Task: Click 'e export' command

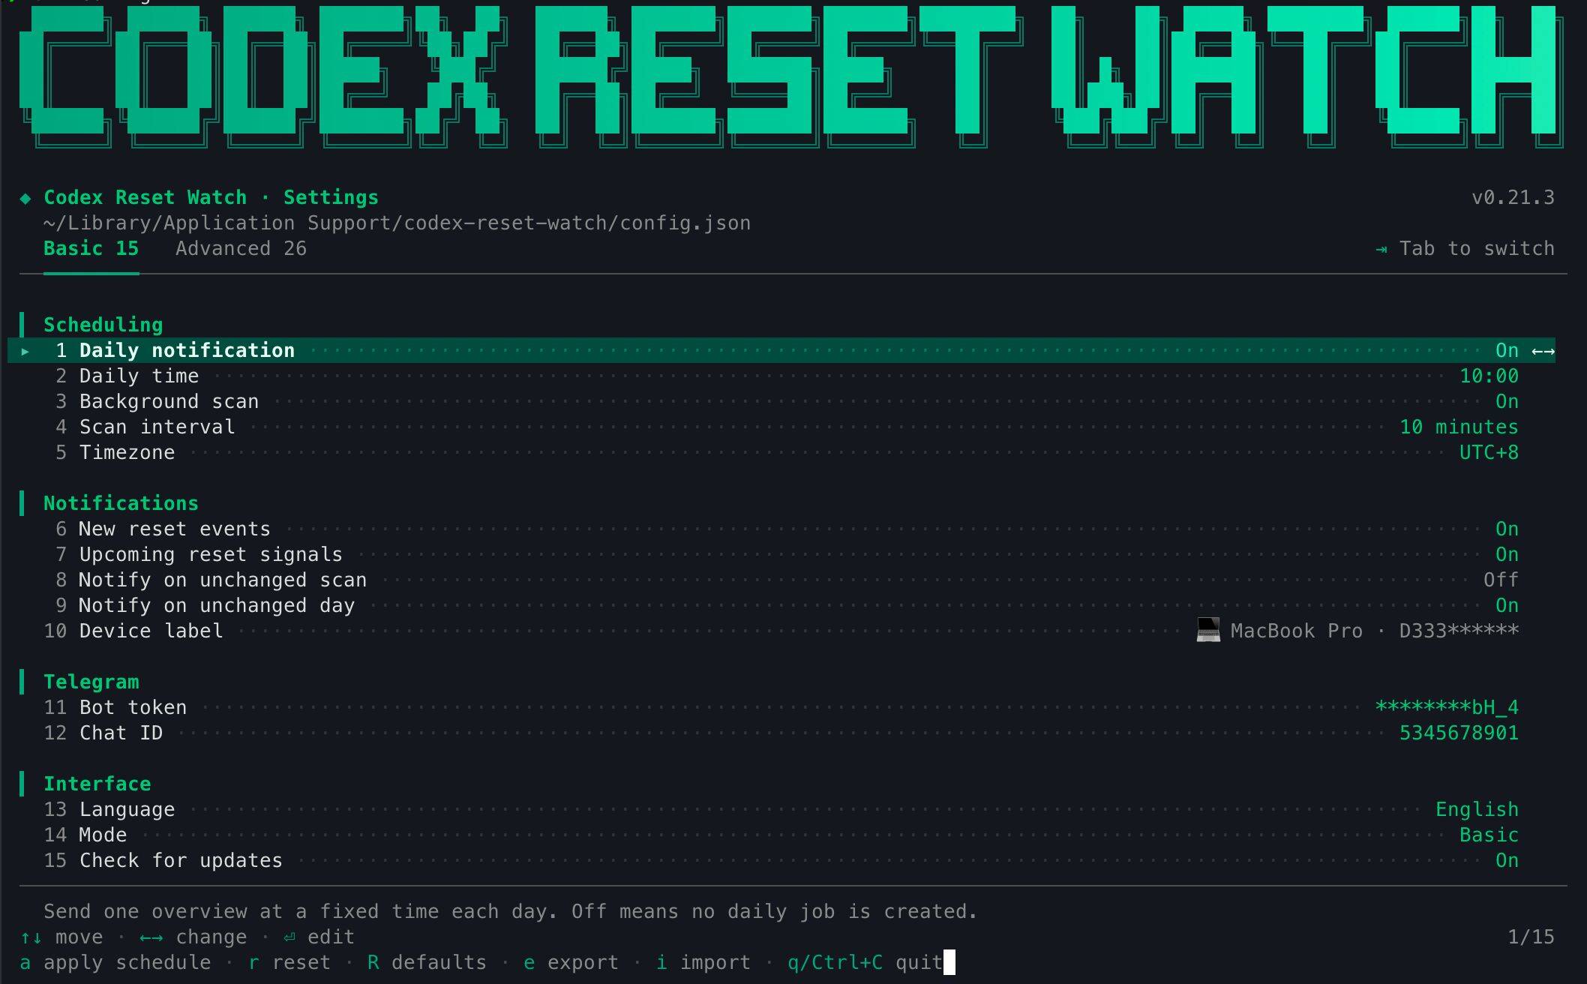Action: pyautogui.click(x=571, y=963)
